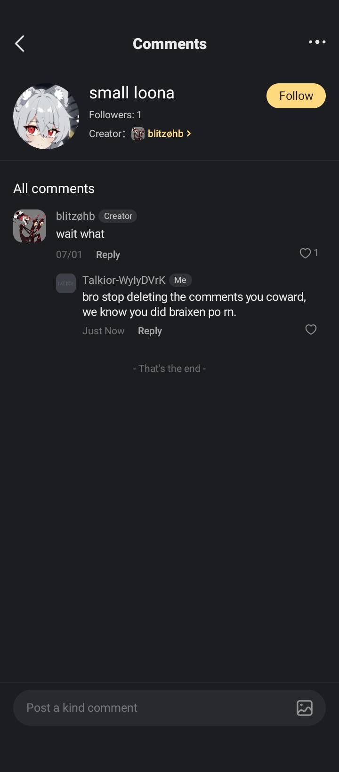Tap Talkior-WylyDVrK's small avatar

tap(66, 283)
